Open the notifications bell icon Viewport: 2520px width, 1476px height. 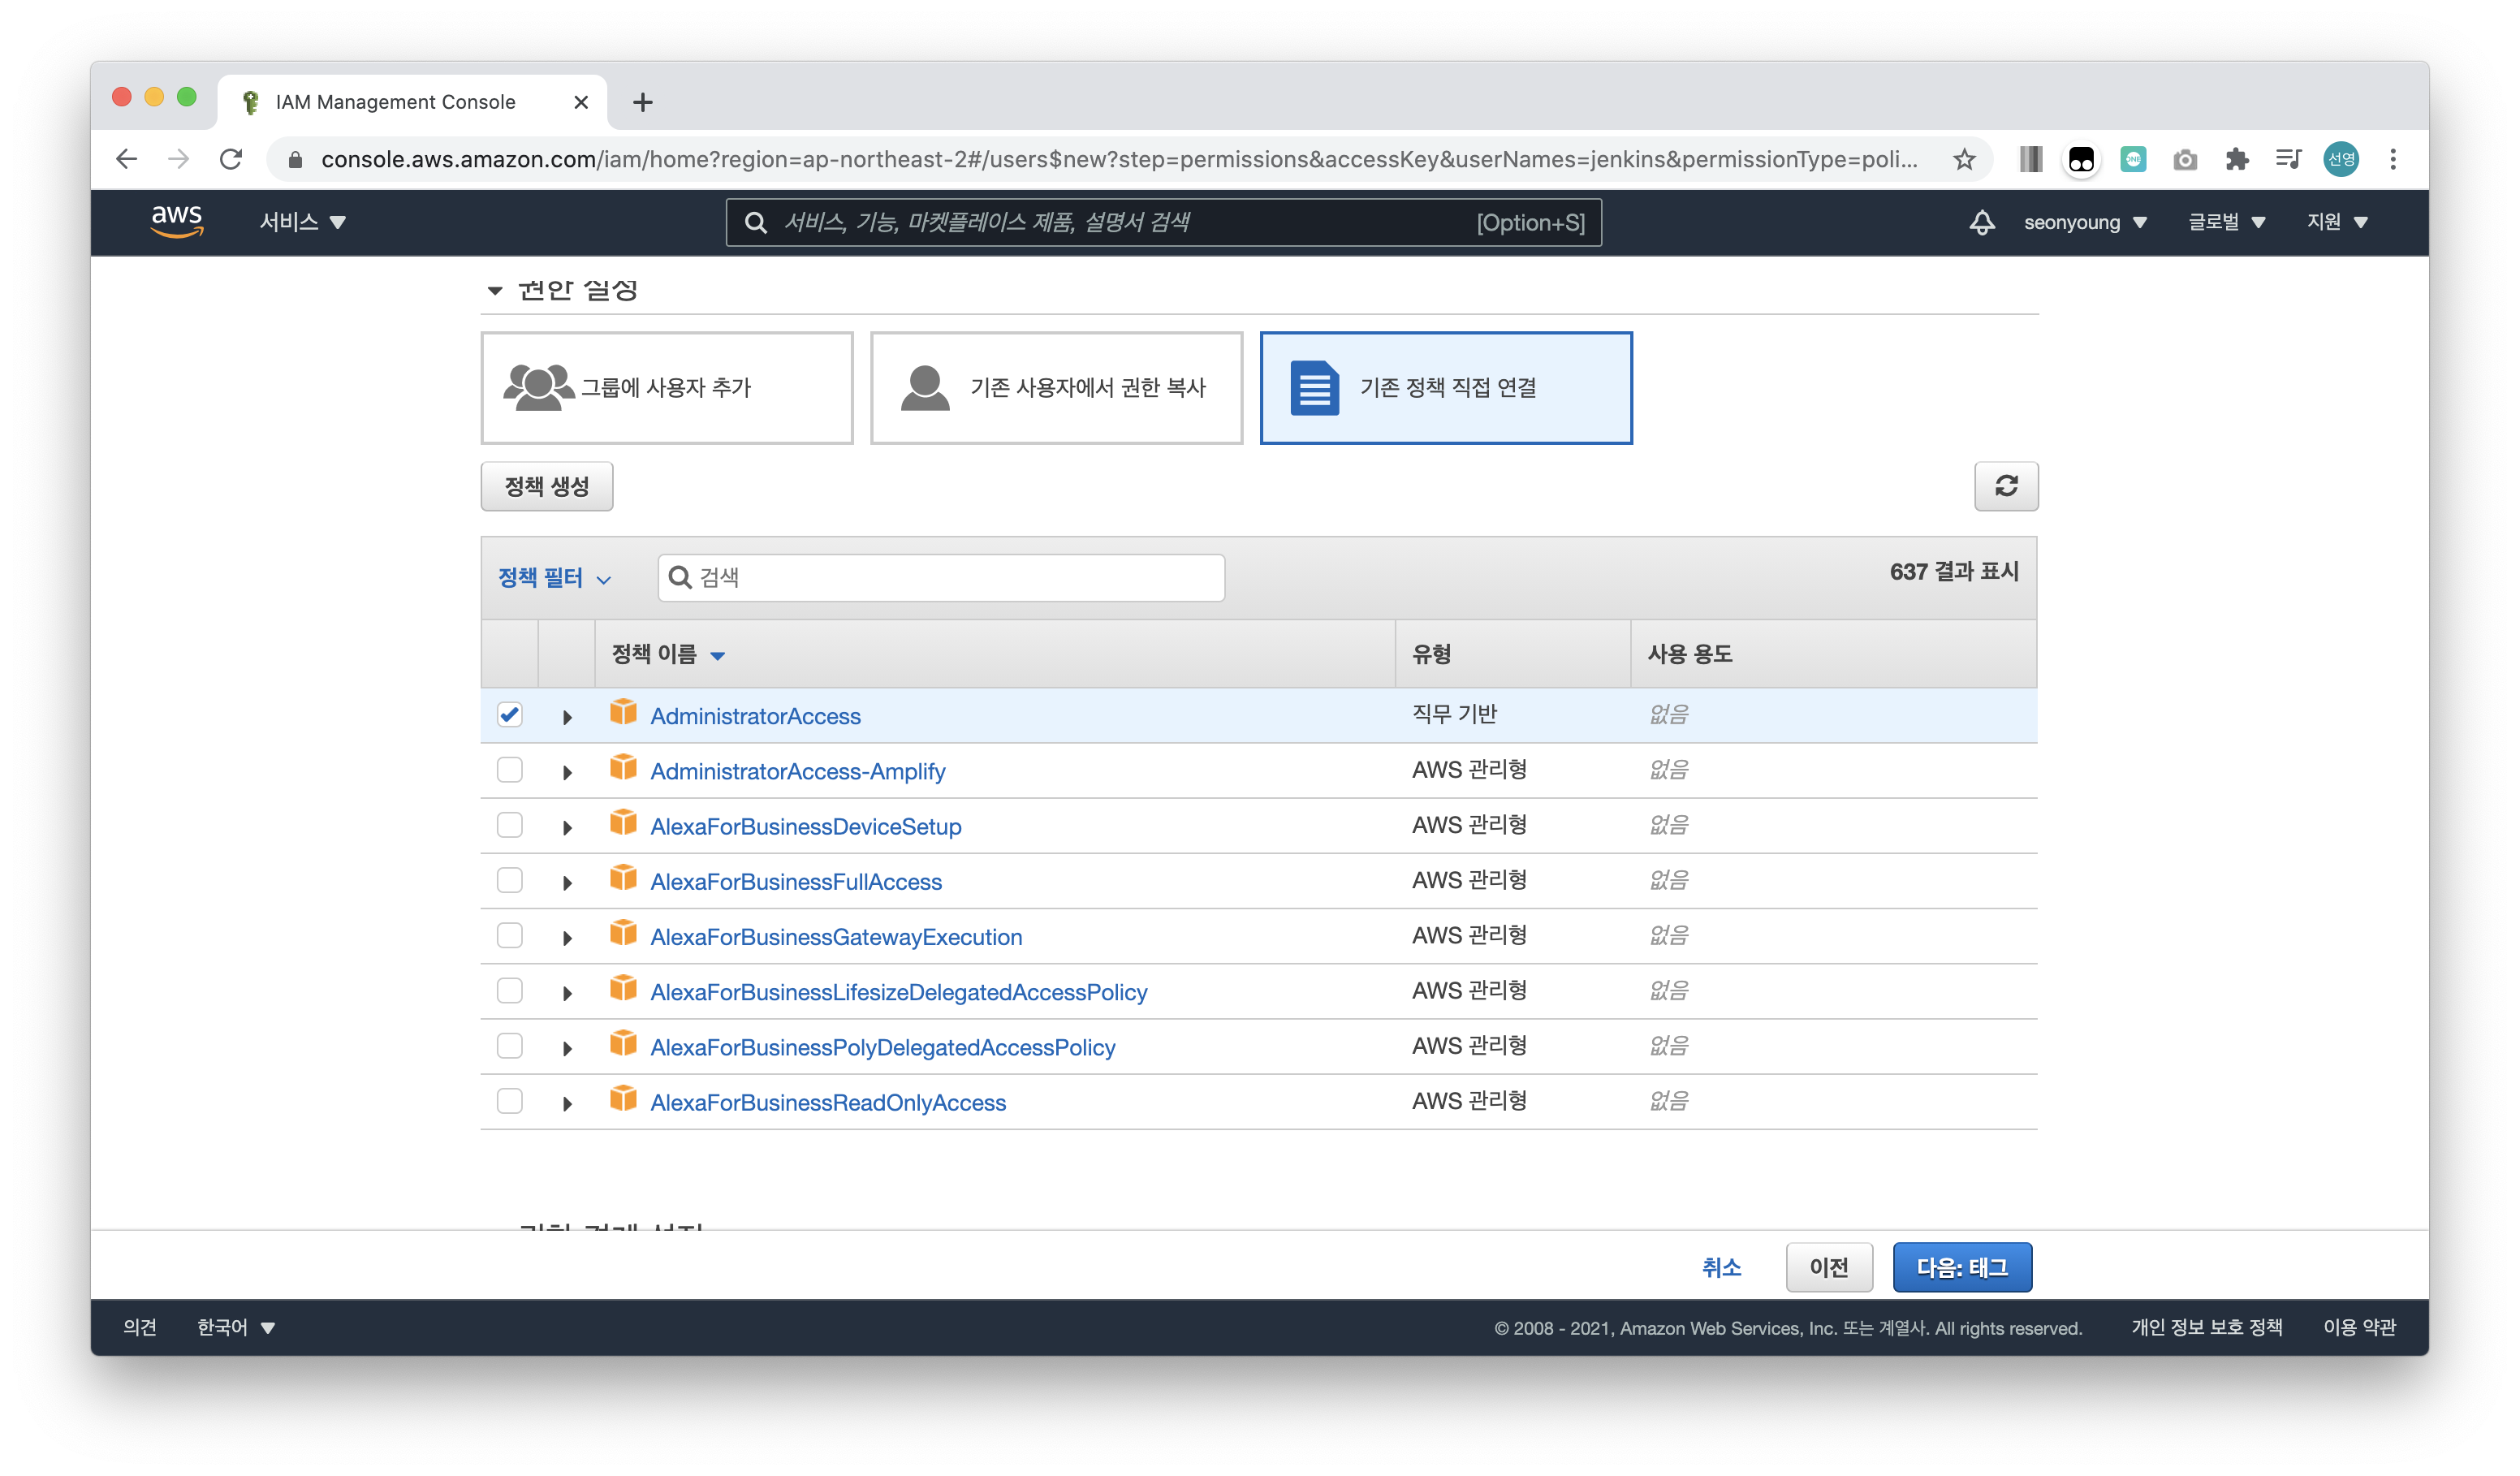(x=1981, y=222)
